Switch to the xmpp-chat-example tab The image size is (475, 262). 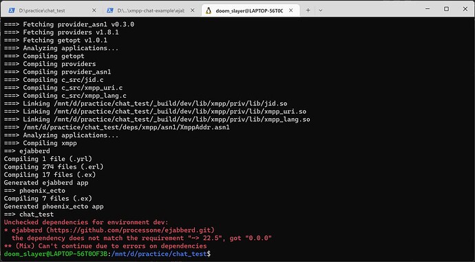coord(151,10)
